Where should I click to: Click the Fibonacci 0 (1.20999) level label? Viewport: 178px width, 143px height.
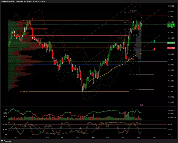(24, 91)
